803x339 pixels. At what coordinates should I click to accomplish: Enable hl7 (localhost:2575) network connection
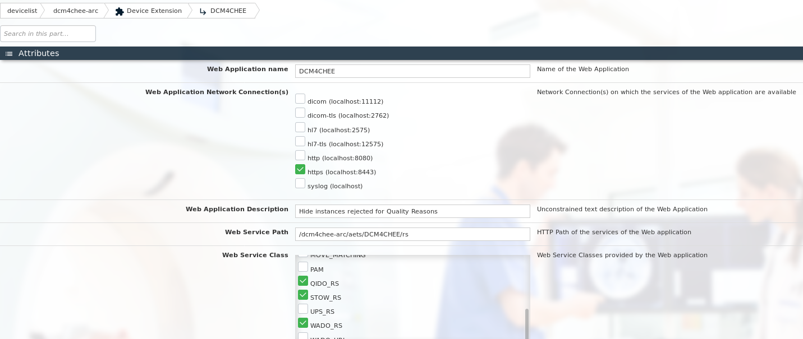[x=300, y=127]
